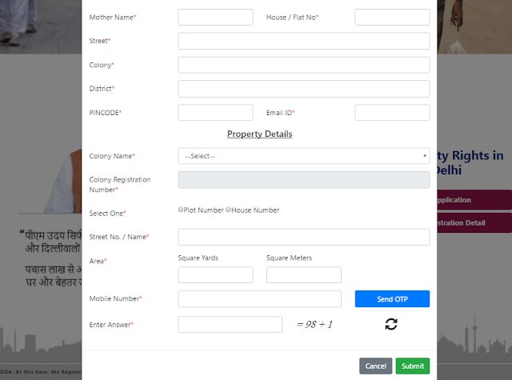
Task: Click the Colony Registration Number field
Action: coord(304,180)
